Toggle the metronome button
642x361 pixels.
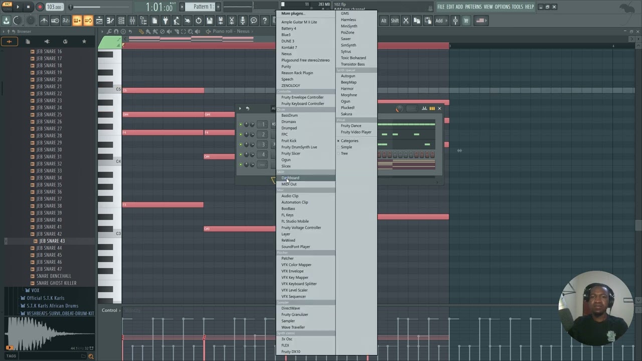pyautogui.click(x=44, y=21)
